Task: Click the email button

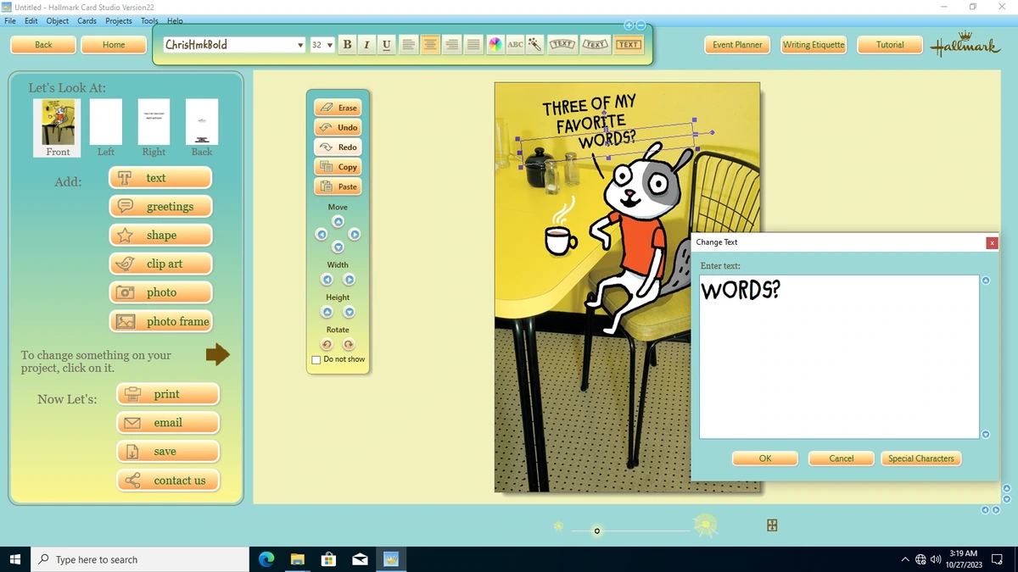Action: point(168,423)
